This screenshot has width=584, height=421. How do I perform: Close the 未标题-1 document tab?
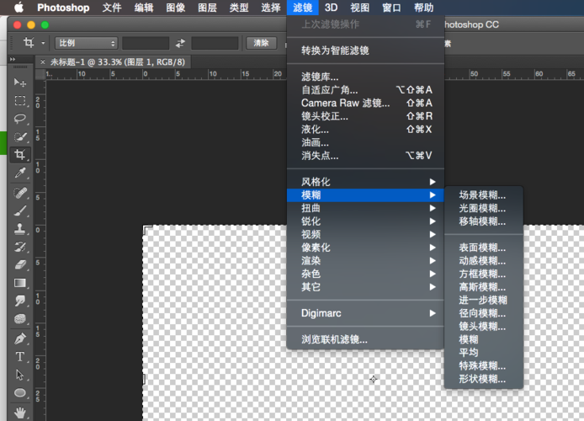click(43, 62)
